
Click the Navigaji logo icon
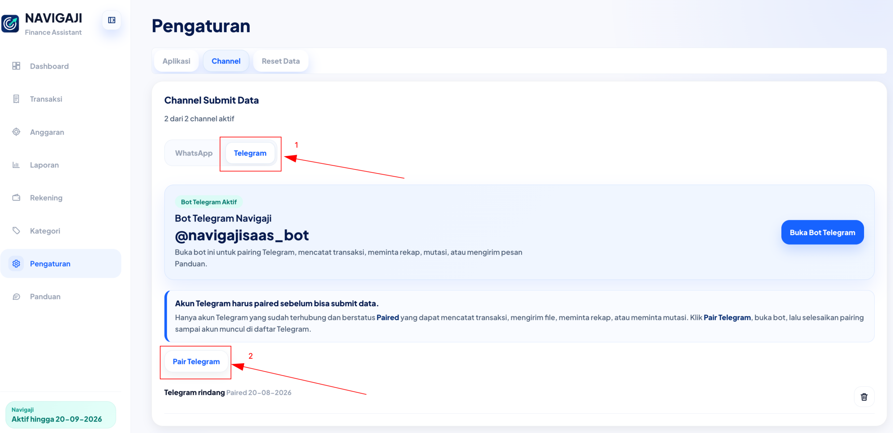click(10, 23)
